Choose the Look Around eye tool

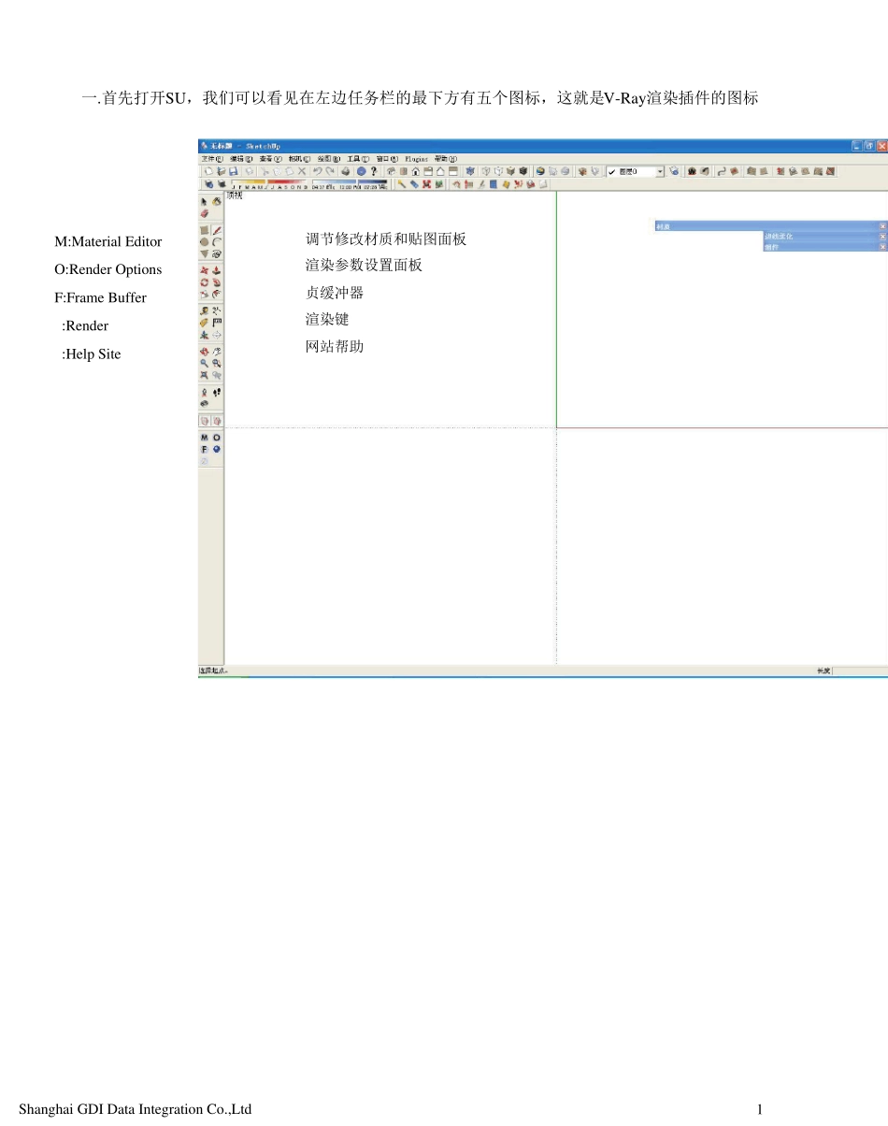coord(205,404)
